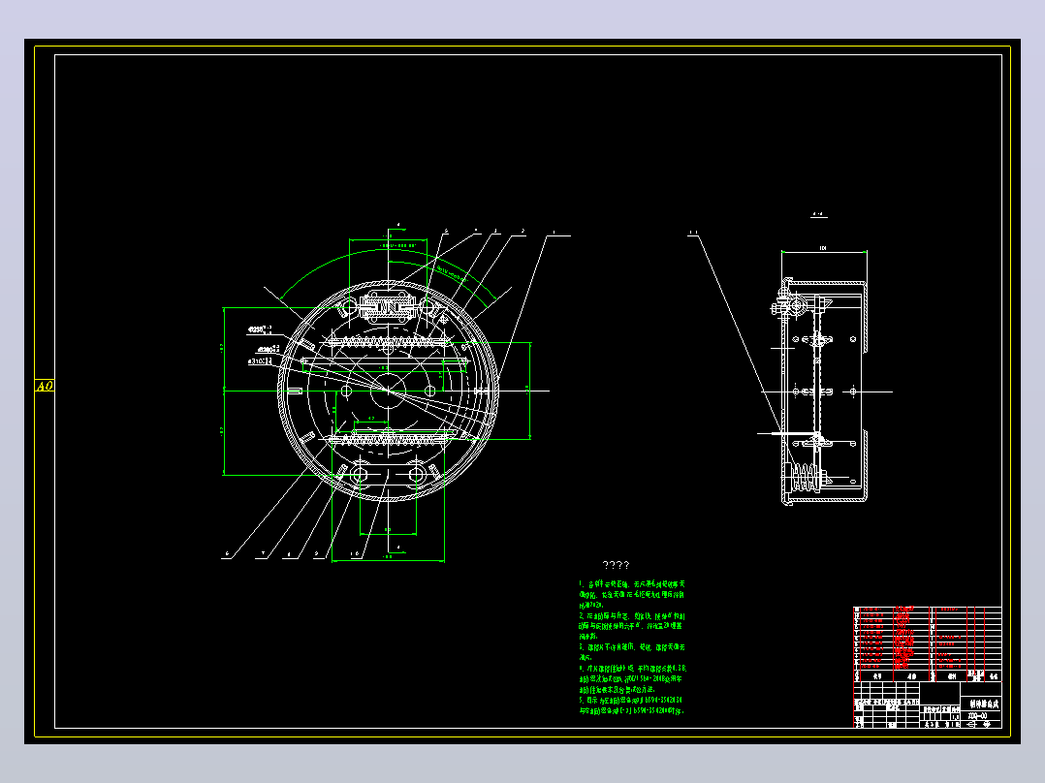The height and width of the screenshot is (783, 1045).
Task: Click the ø310 diameter dimension label
Action: pyautogui.click(x=260, y=361)
